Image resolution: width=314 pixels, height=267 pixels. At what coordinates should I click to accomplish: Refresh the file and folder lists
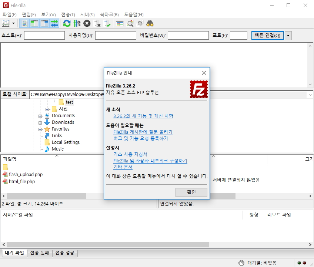[67, 23]
